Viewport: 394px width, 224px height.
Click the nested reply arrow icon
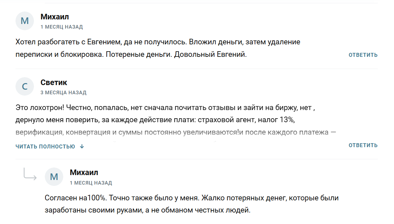[x=30, y=174]
